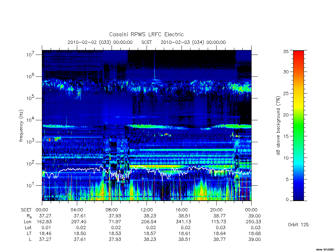Click the local time value '18.68'
Viewport: 335px width, 251px height.
[255, 233]
